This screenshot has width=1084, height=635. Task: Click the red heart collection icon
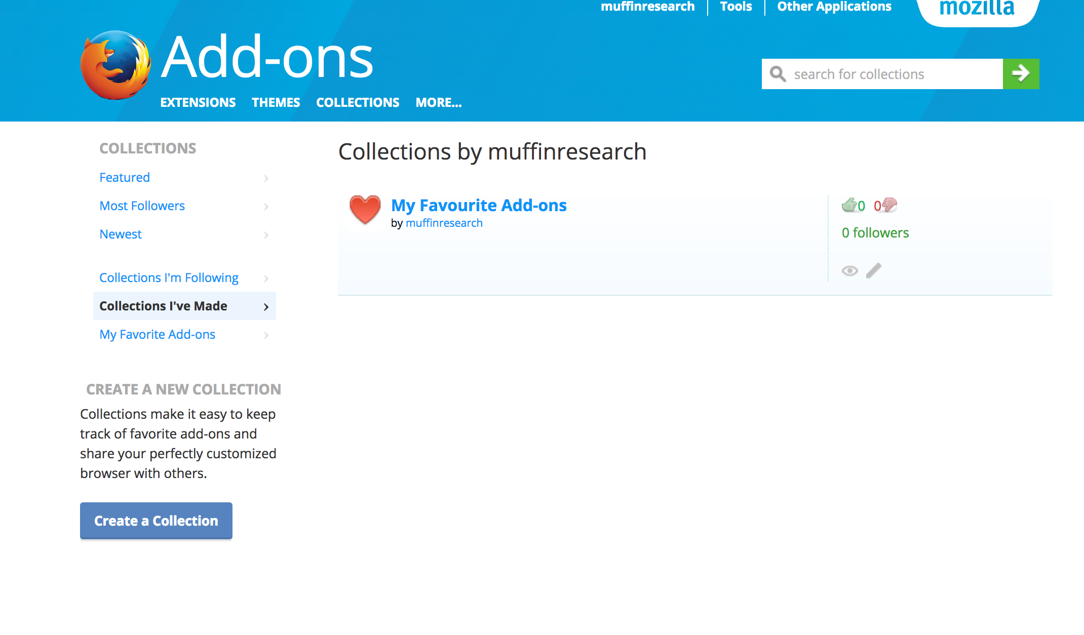coord(365,210)
